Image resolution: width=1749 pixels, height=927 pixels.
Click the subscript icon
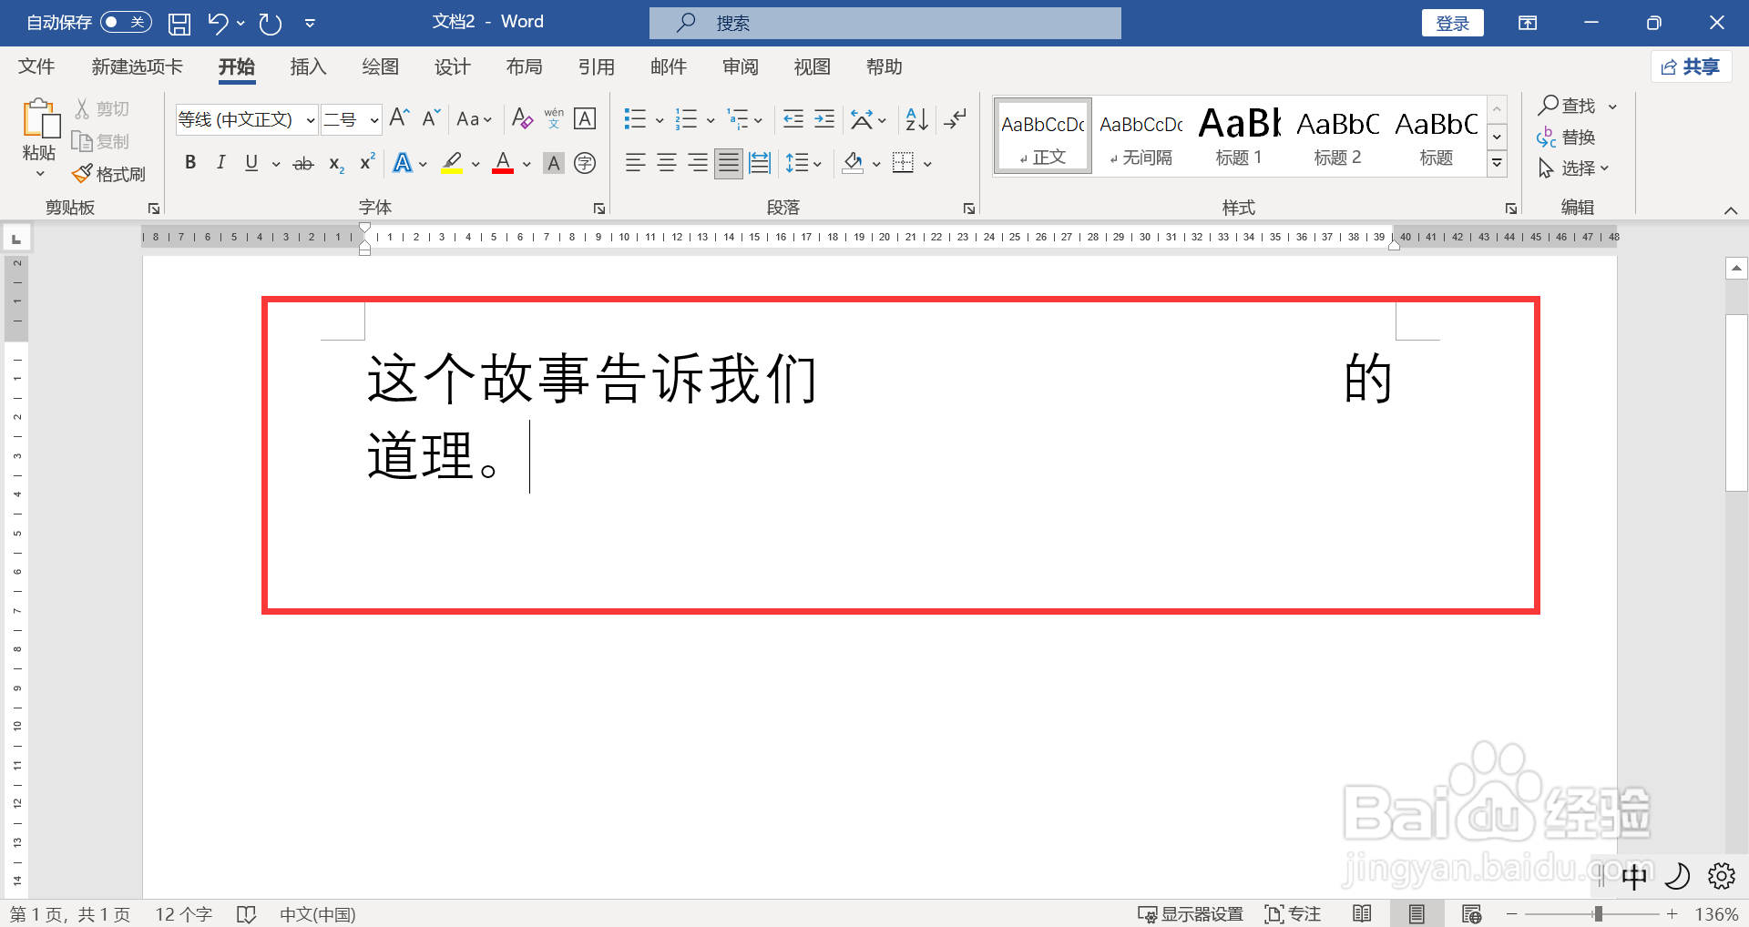pos(334,164)
